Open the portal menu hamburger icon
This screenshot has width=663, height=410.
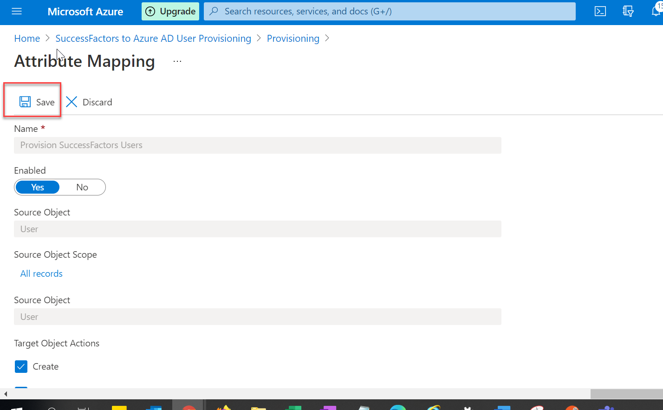(x=17, y=11)
